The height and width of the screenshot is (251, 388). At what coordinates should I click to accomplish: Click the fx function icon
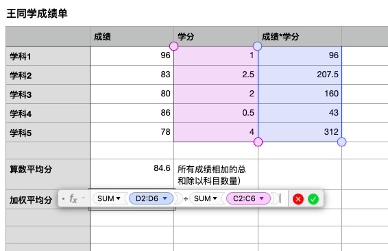(73, 198)
